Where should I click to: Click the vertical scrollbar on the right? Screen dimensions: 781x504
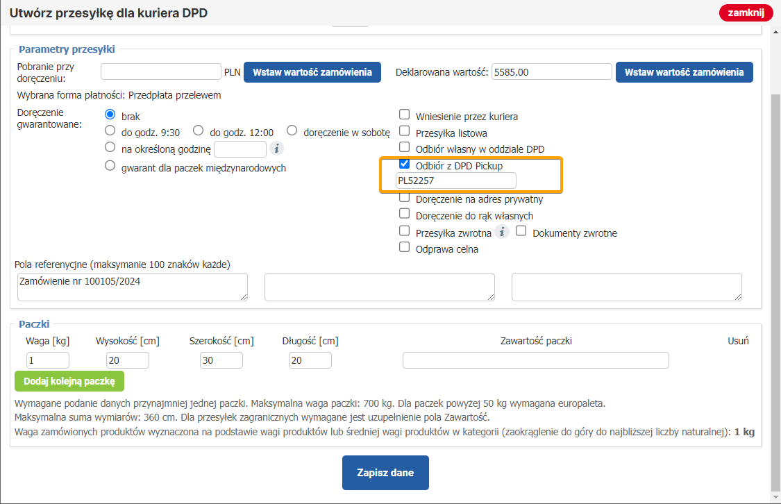point(775,278)
